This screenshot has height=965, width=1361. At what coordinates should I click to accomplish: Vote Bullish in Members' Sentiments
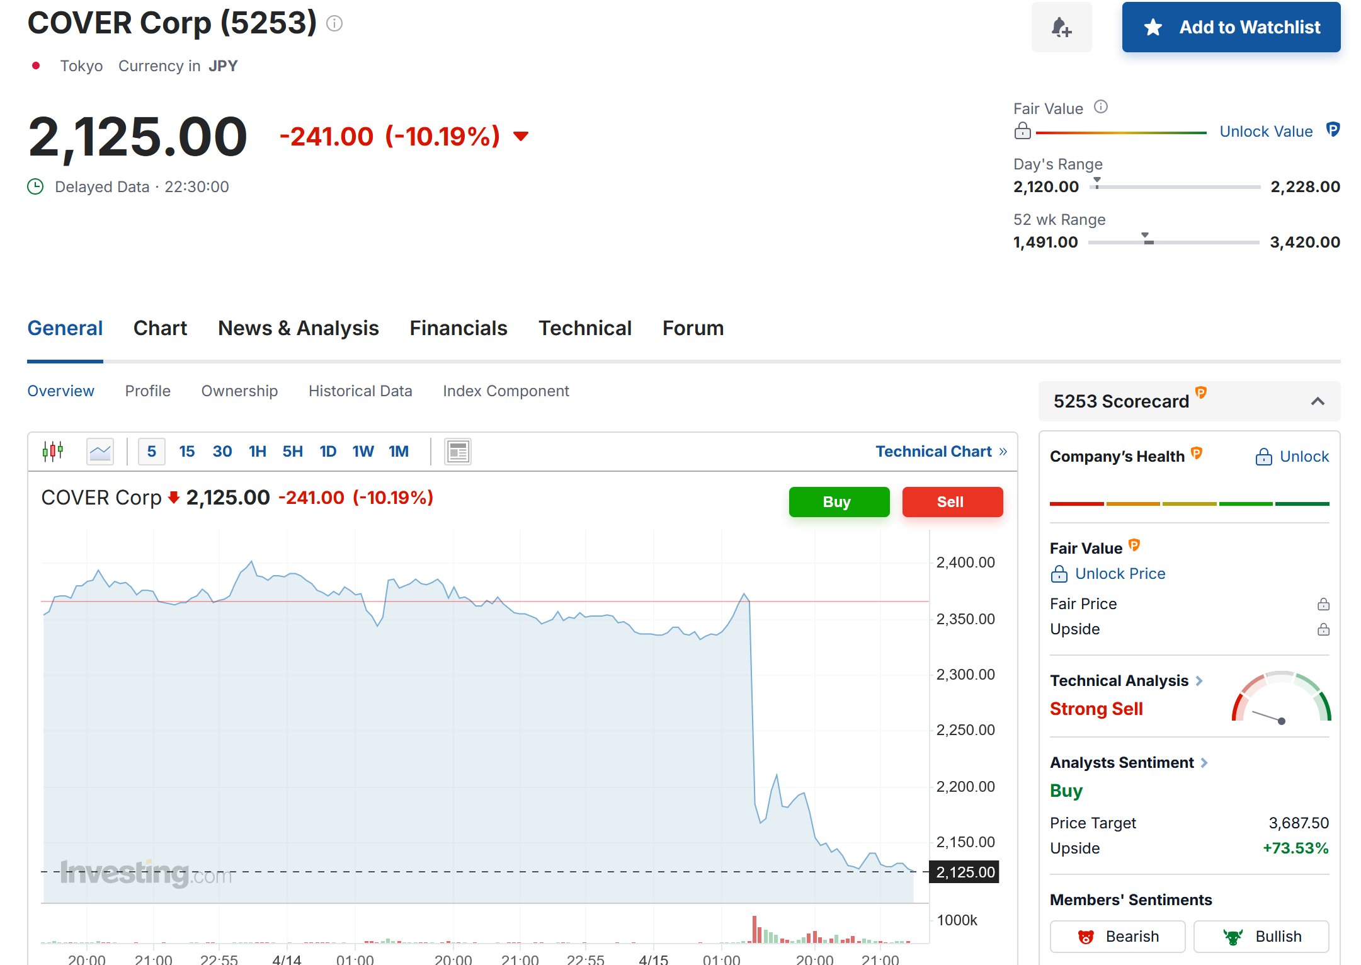1261,937
